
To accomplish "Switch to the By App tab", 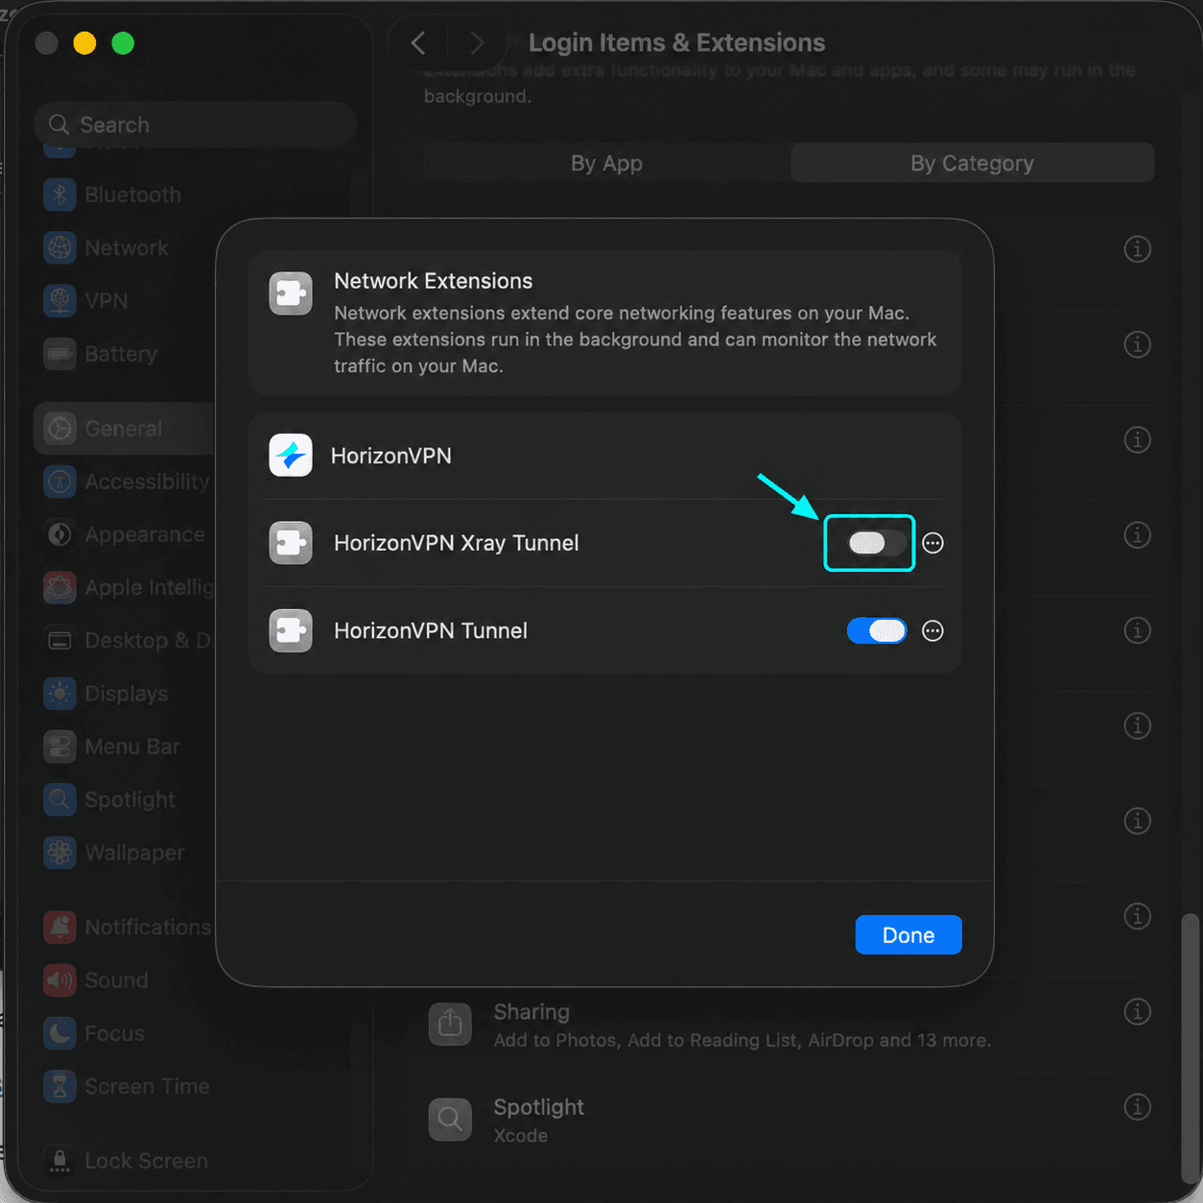I will (x=606, y=163).
